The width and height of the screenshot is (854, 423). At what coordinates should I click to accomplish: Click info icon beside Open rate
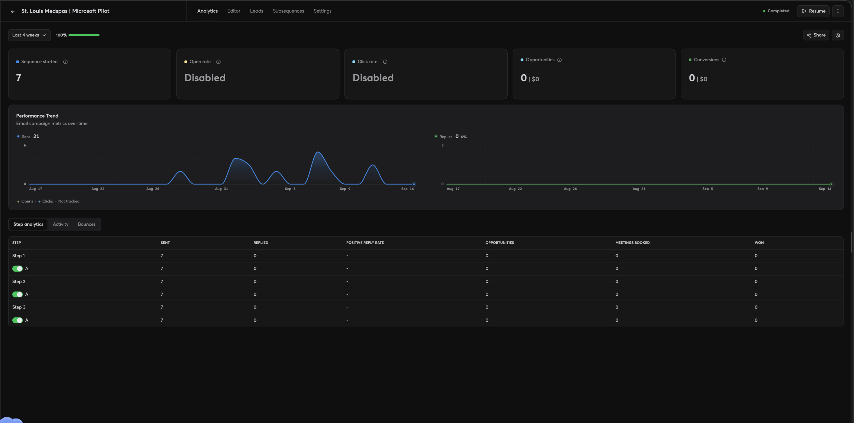(x=219, y=62)
